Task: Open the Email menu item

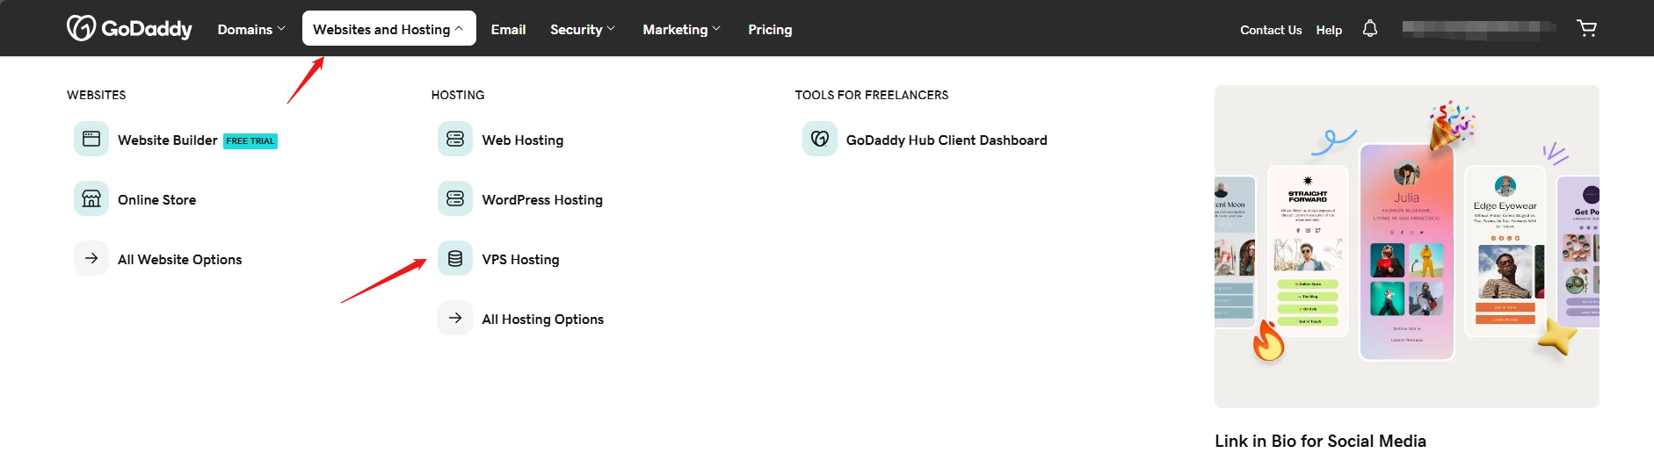Action: [509, 29]
